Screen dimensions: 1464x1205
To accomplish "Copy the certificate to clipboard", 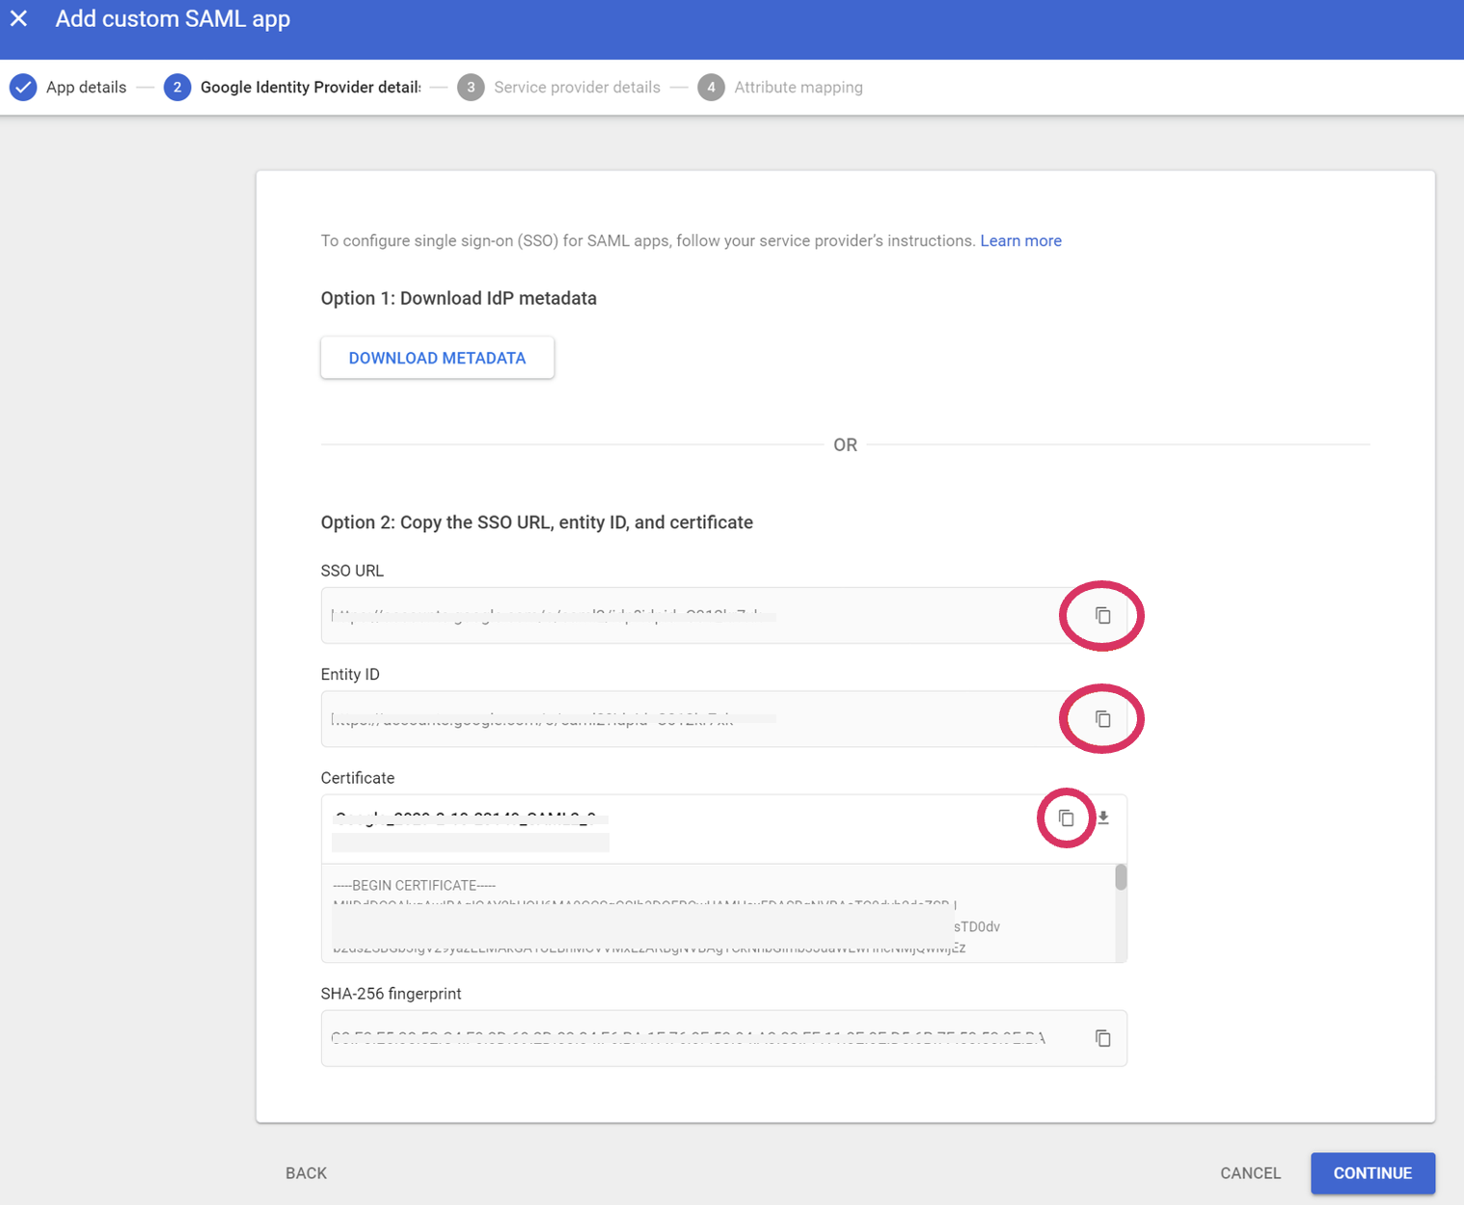I will (x=1066, y=818).
